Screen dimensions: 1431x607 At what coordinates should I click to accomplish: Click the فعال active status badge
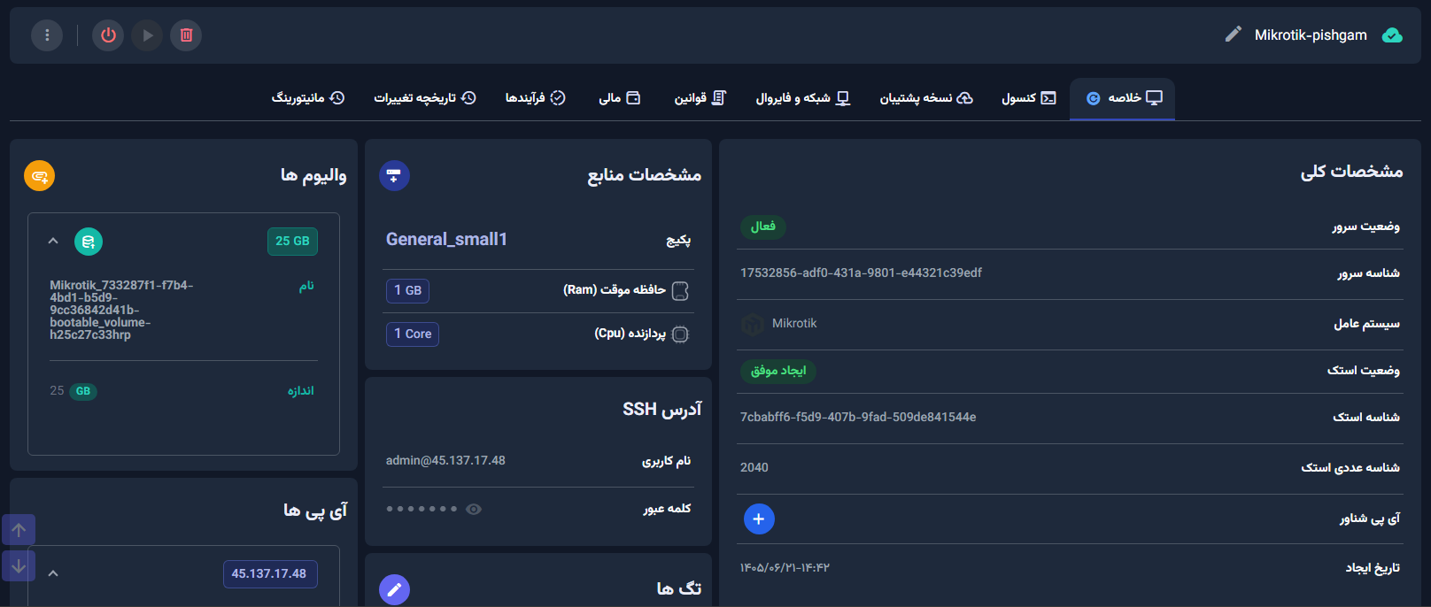pyautogui.click(x=763, y=227)
